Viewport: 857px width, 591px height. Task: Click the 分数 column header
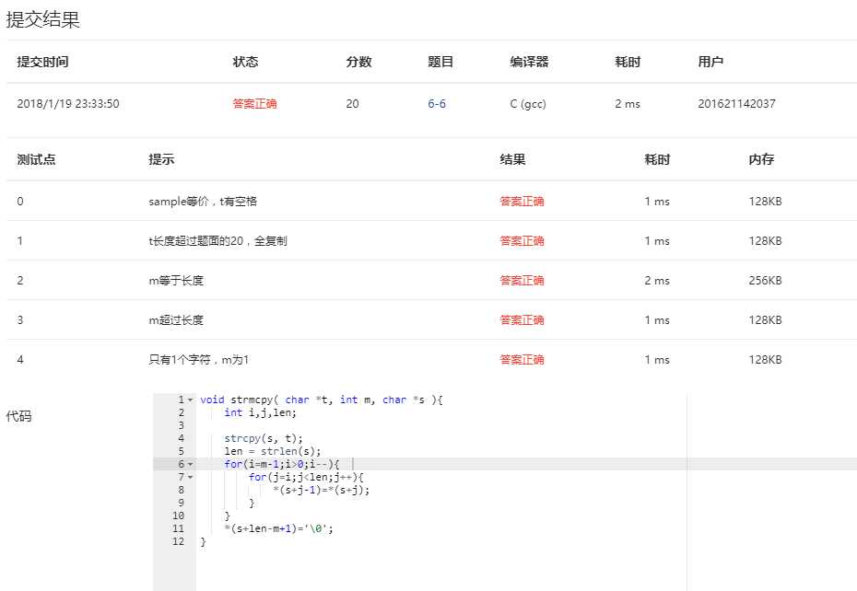pyautogui.click(x=358, y=62)
